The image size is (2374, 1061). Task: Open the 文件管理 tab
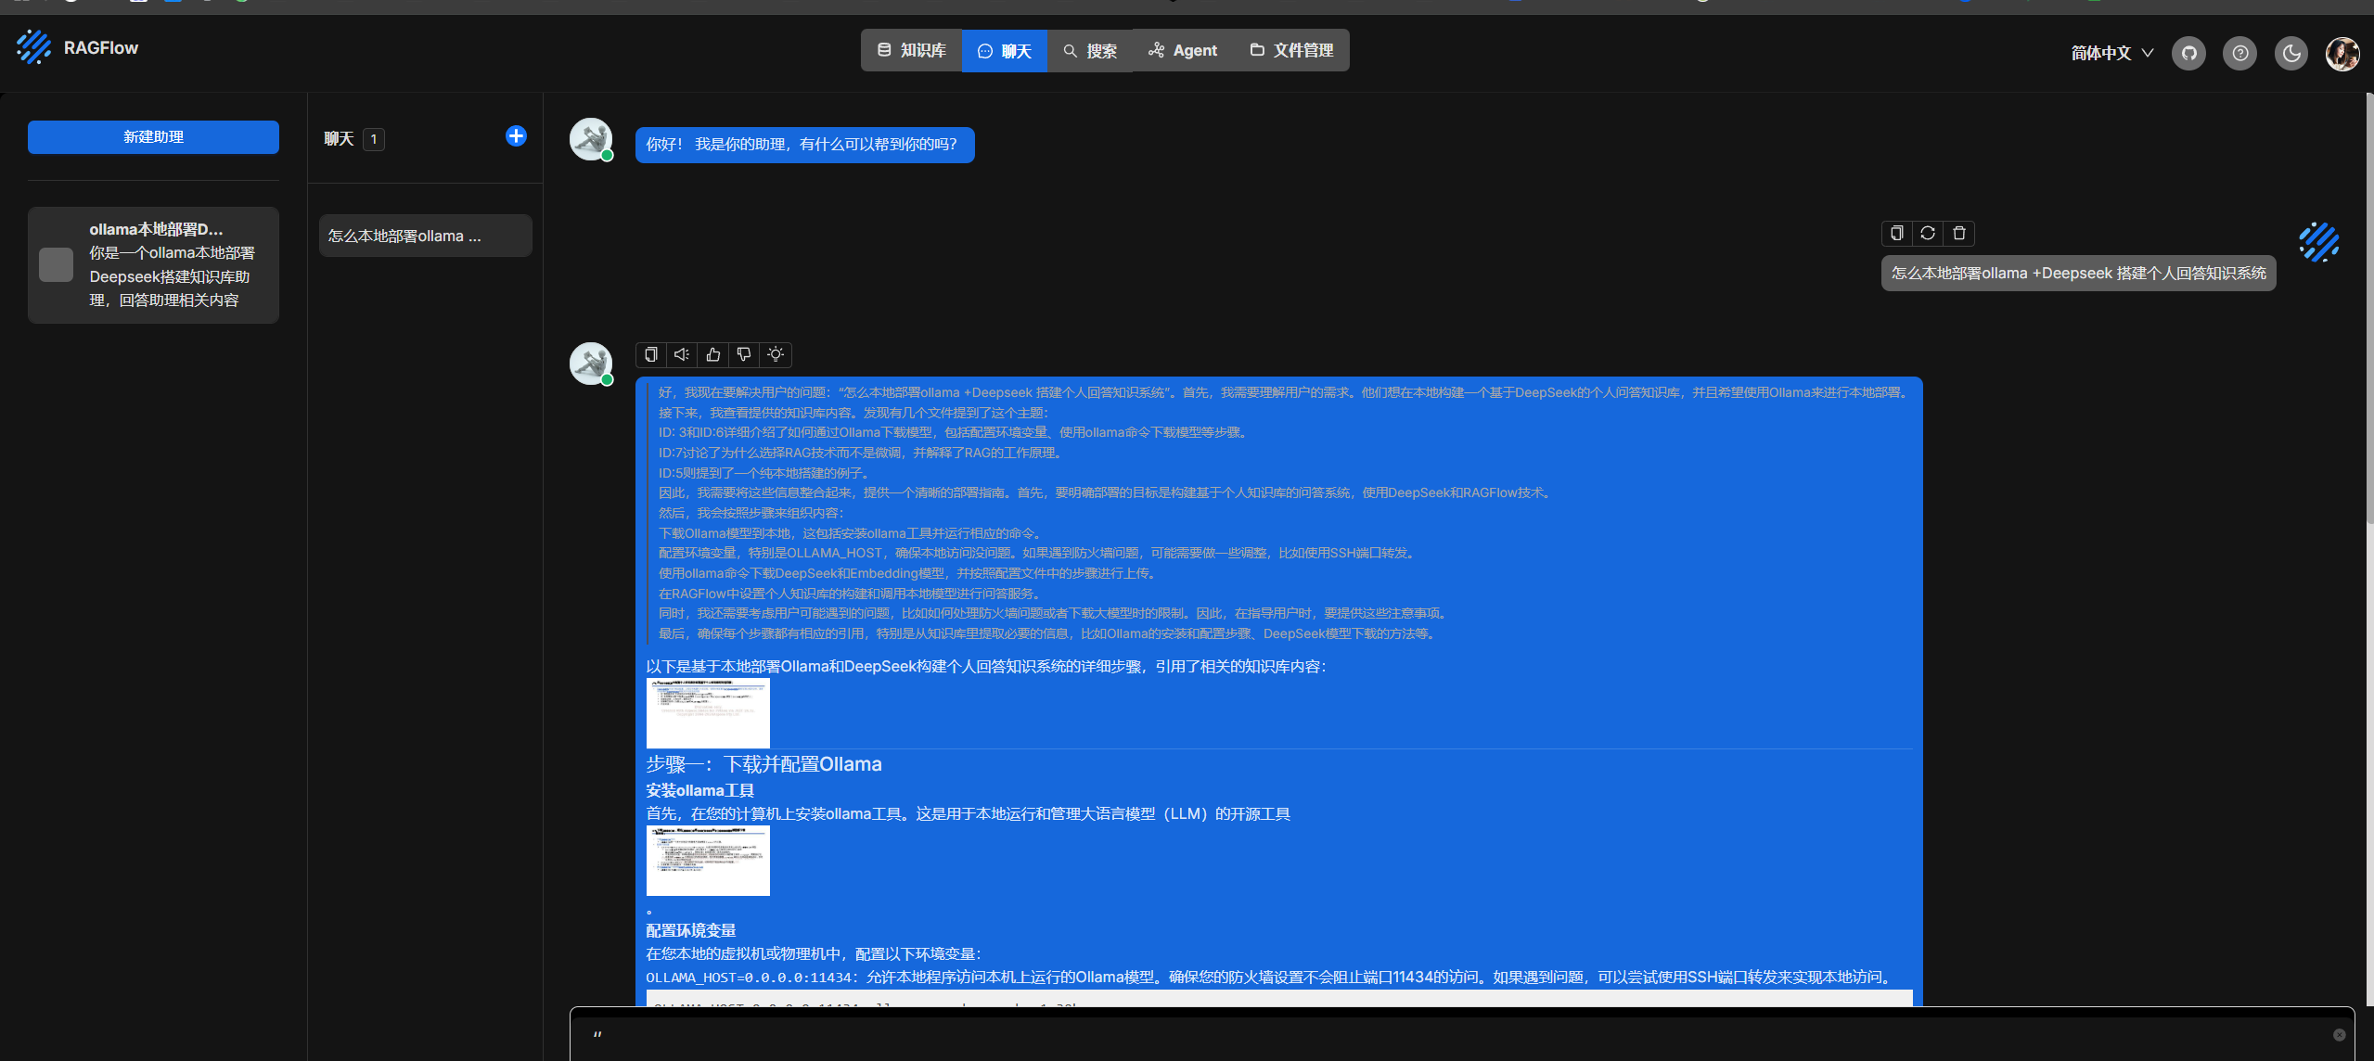[x=1291, y=51]
